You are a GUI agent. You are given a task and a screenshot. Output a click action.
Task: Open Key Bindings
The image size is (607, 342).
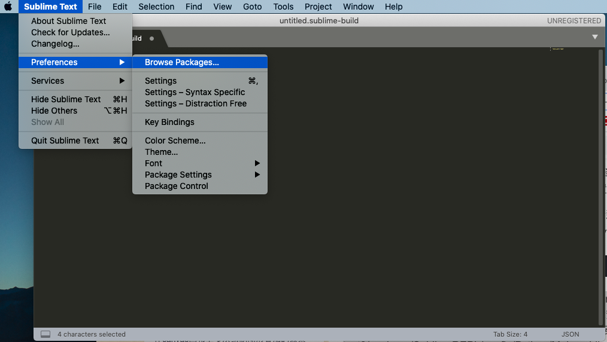click(200, 122)
